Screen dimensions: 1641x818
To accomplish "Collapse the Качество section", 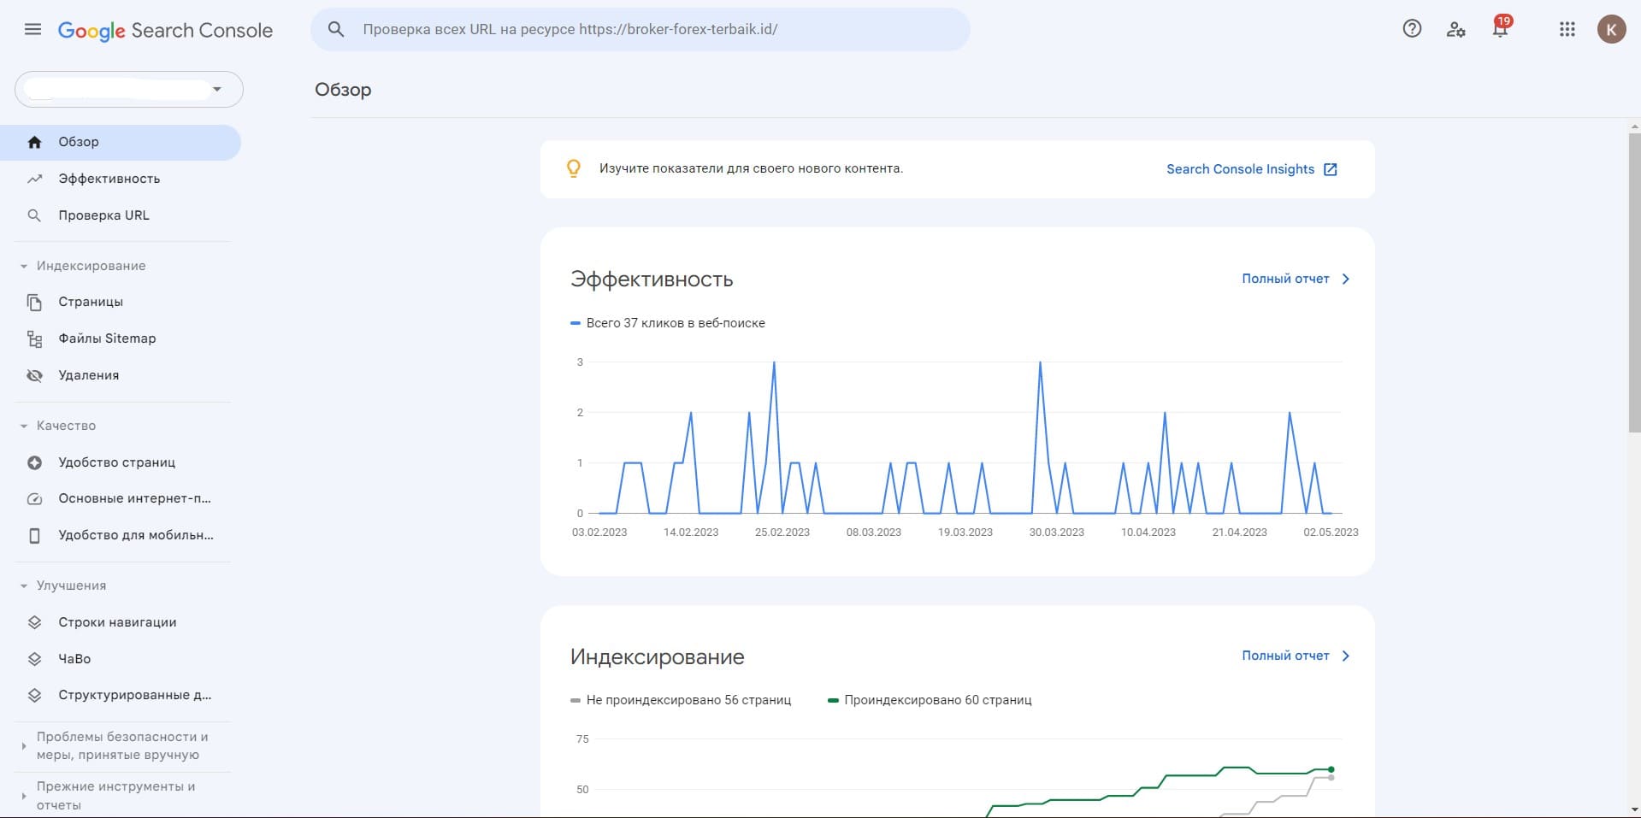I will (x=24, y=426).
